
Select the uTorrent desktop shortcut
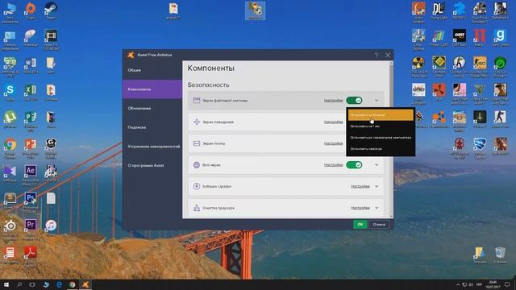tap(10, 119)
